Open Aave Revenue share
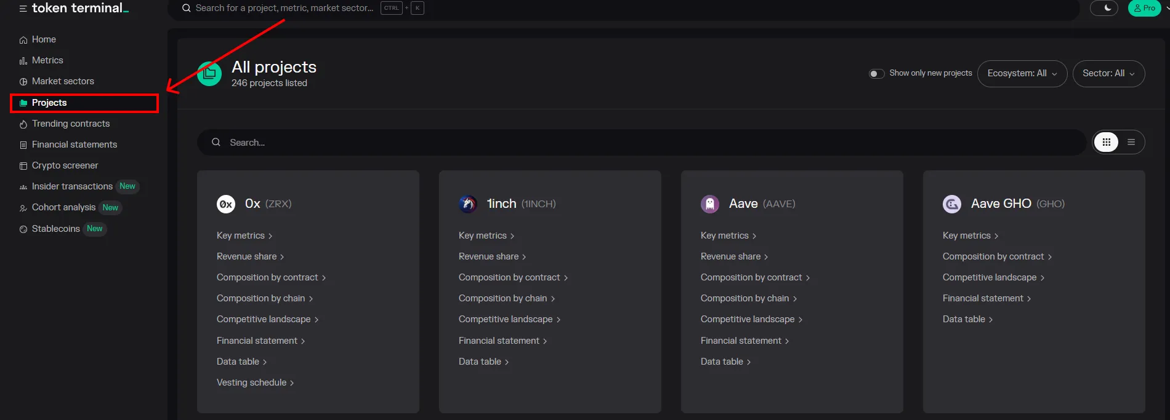This screenshot has height=420, width=1170. pyautogui.click(x=735, y=256)
